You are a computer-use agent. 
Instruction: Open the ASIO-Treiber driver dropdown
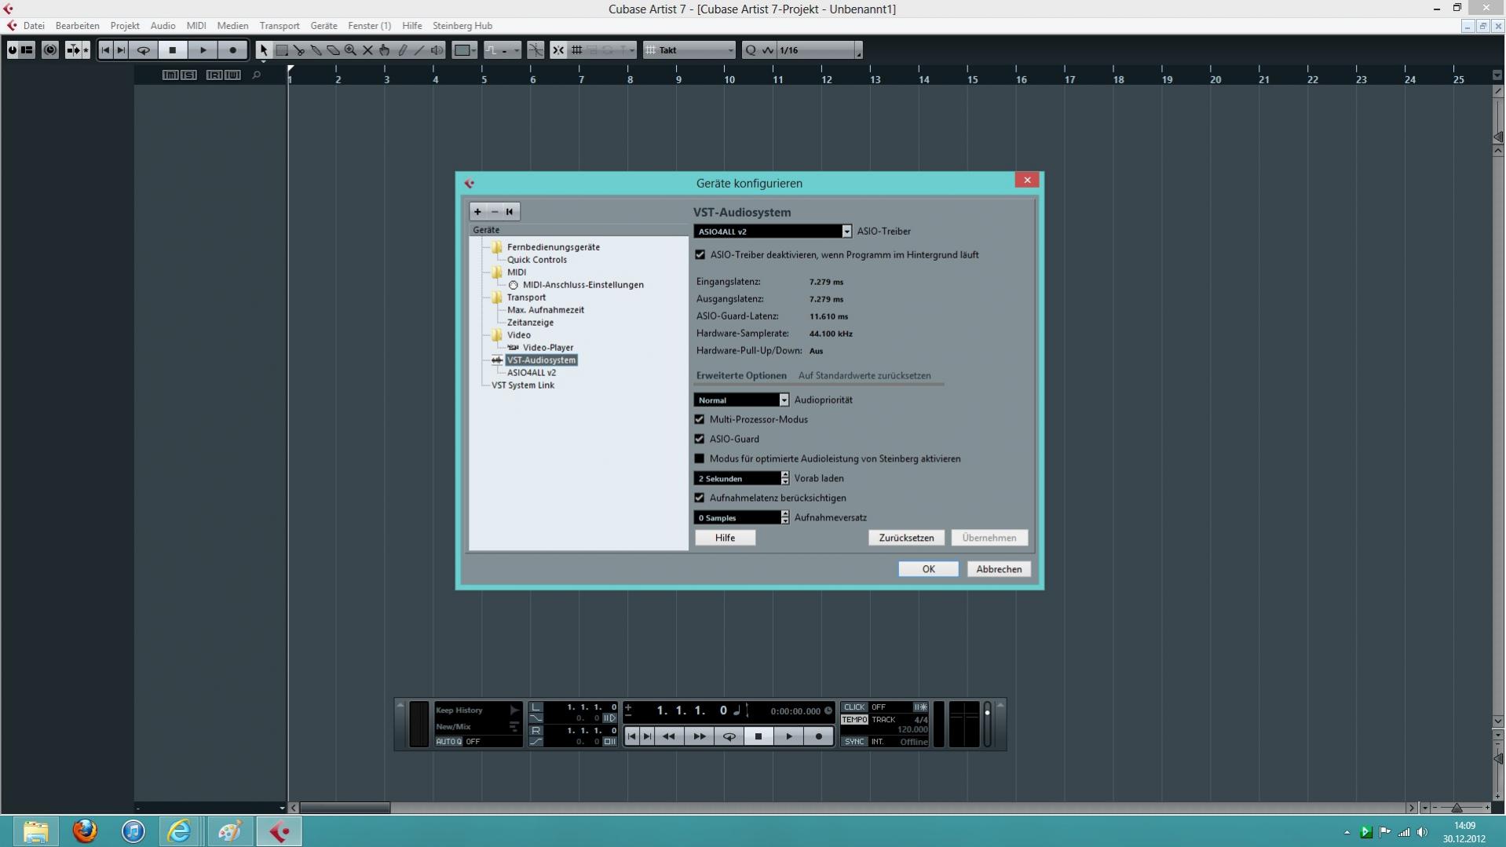click(x=773, y=232)
